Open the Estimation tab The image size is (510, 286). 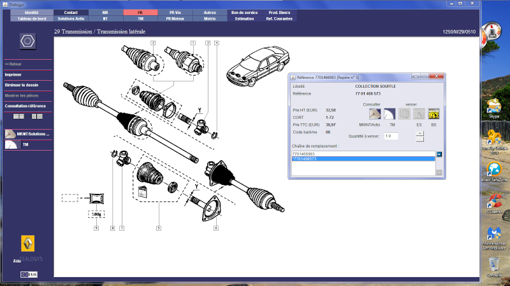pyautogui.click(x=244, y=18)
